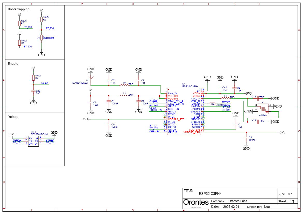The height and width of the screenshot is (214, 303).
Task: Click the ESP32-C3FH4 label above U1
Action: pos(190,87)
